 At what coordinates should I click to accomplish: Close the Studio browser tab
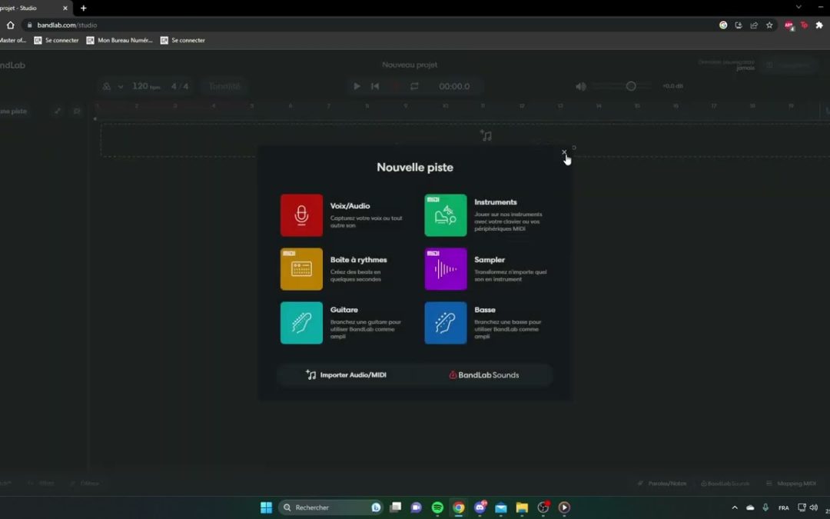coord(65,8)
